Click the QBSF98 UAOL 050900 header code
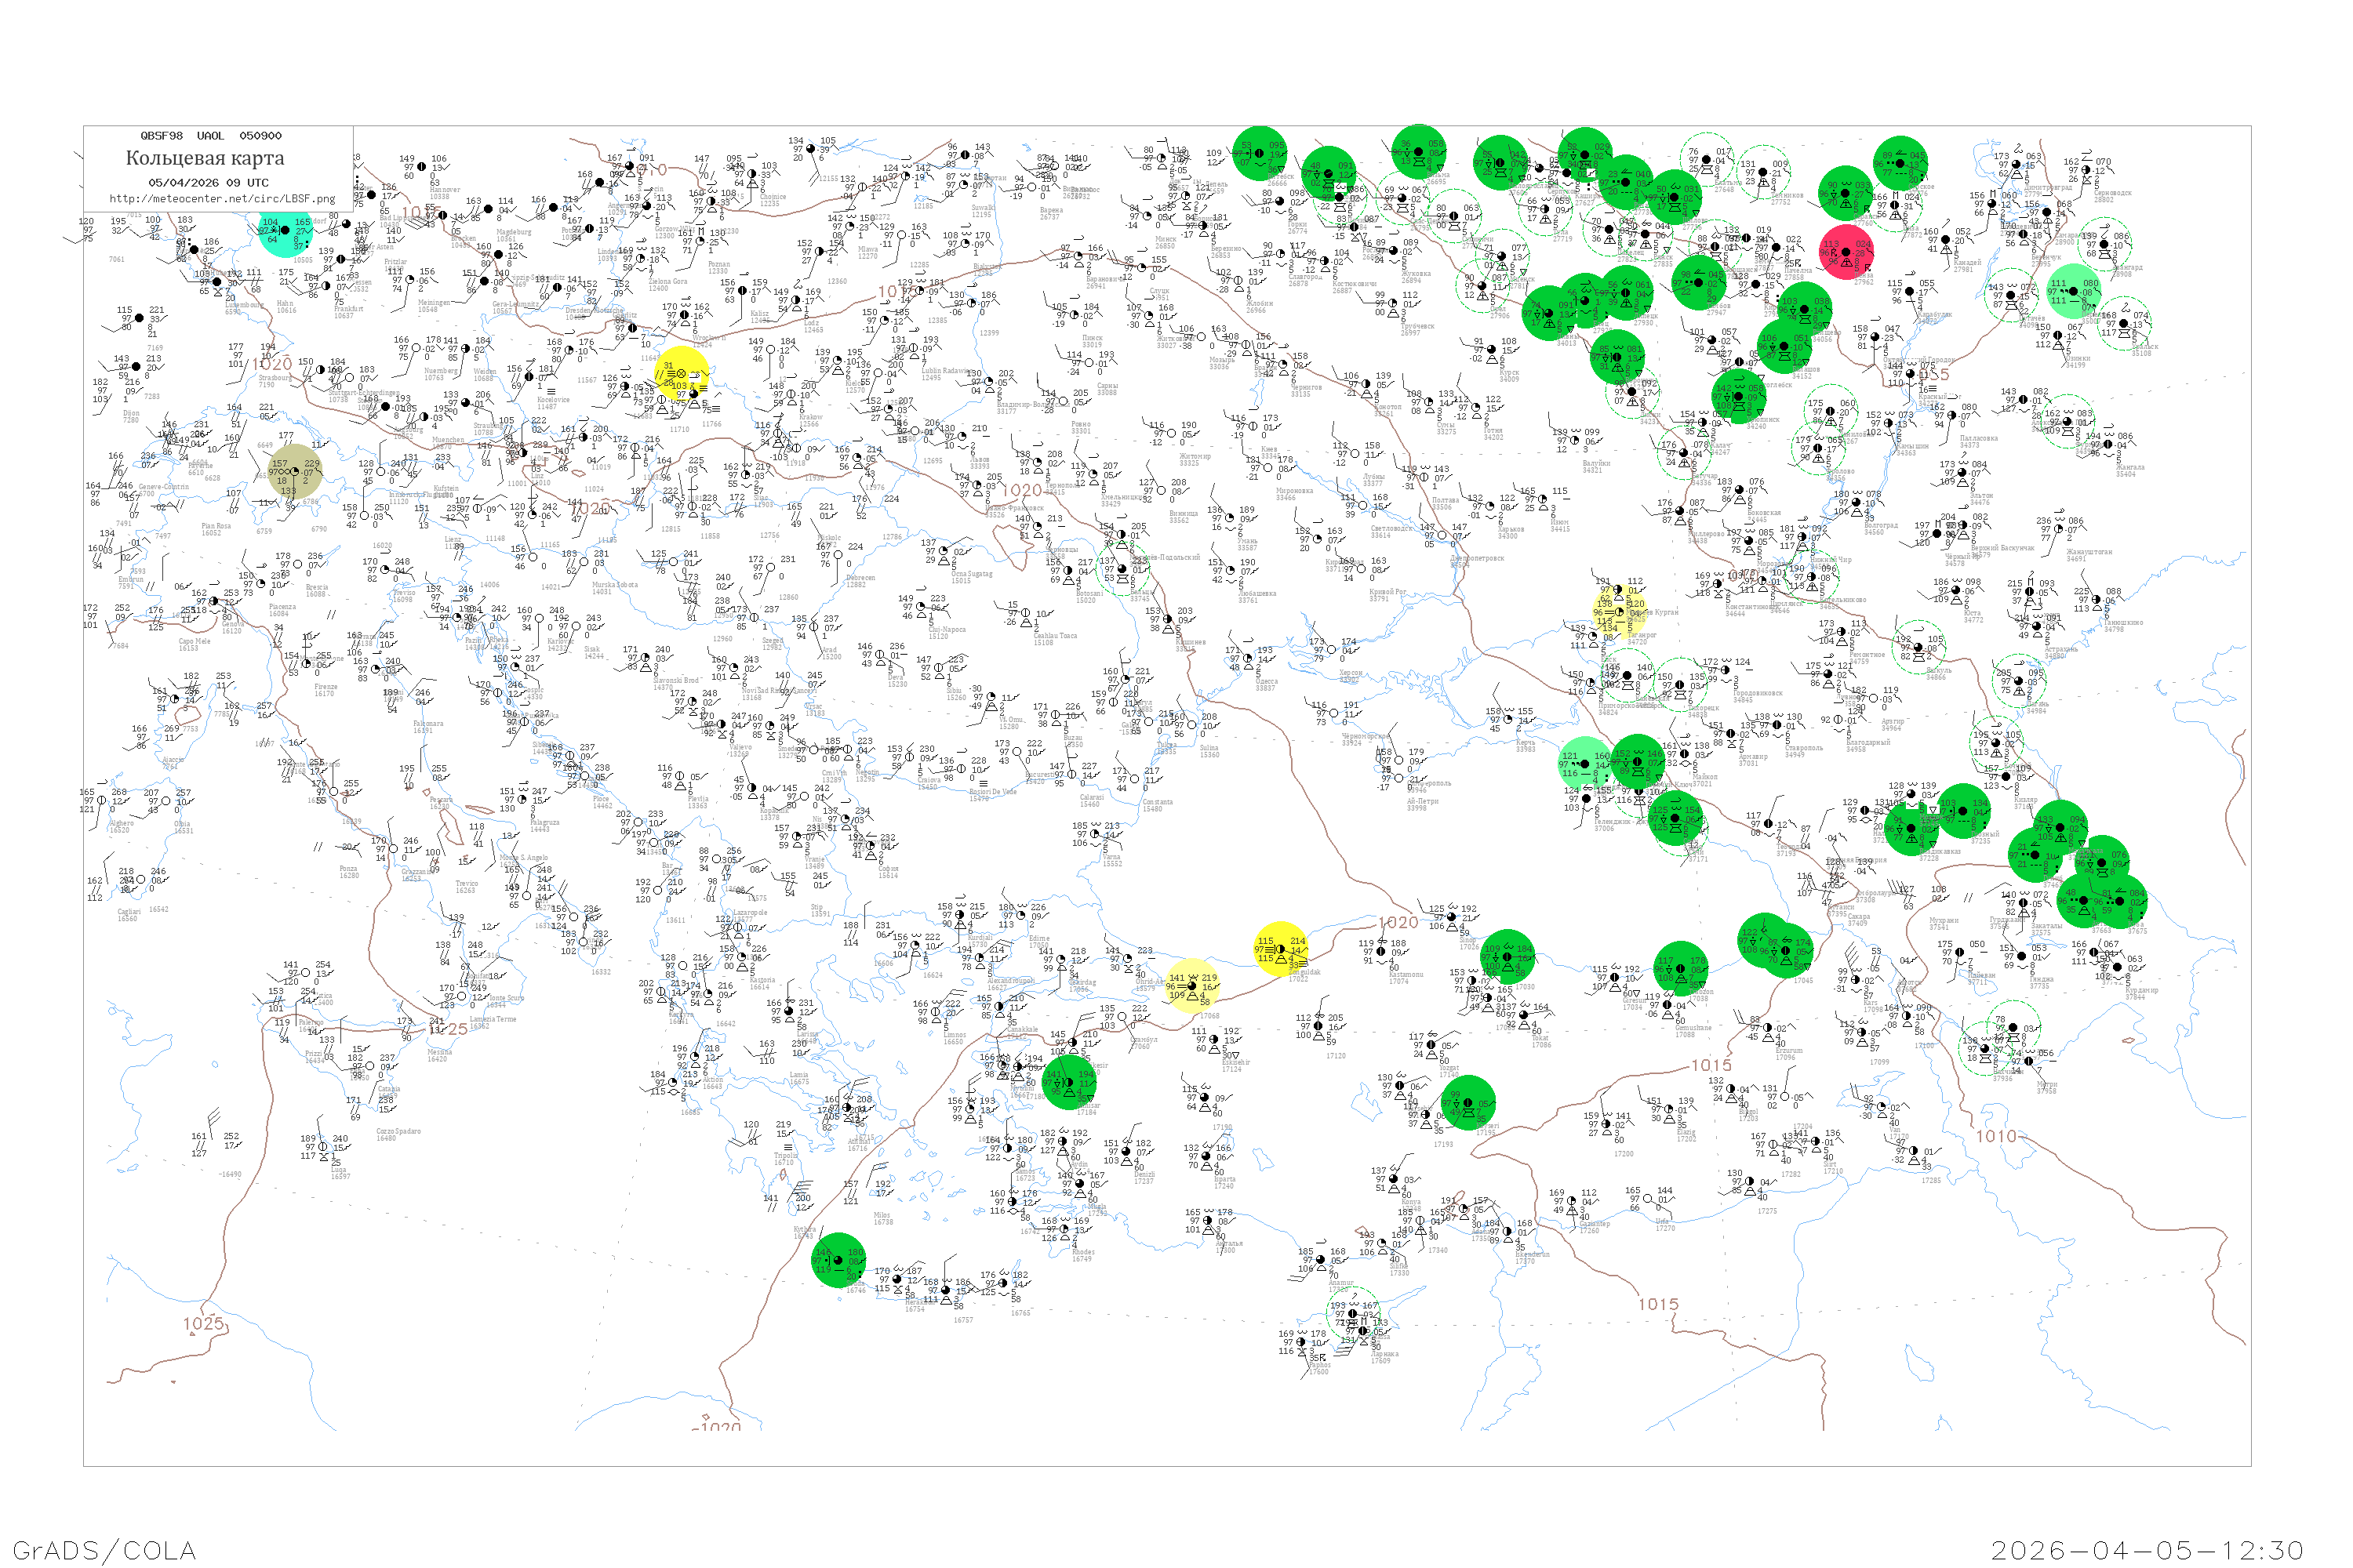The width and height of the screenshot is (2353, 1568). pyautogui.click(x=210, y=135)
